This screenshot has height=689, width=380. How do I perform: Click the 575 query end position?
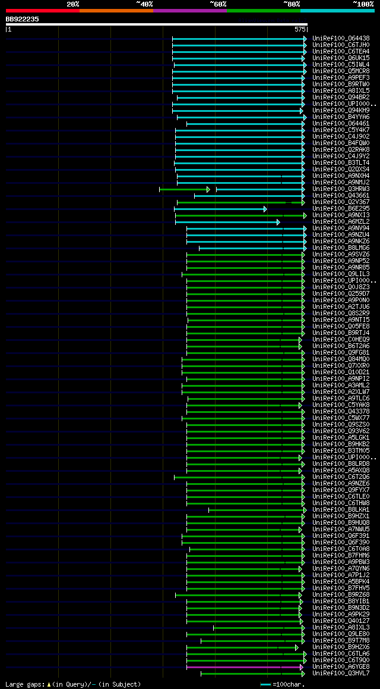(x=300, y=29)
